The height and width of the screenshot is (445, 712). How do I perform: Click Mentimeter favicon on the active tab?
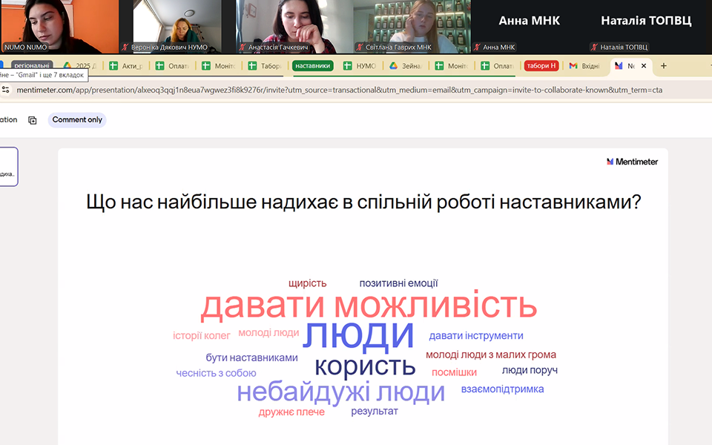pos(619,66)
